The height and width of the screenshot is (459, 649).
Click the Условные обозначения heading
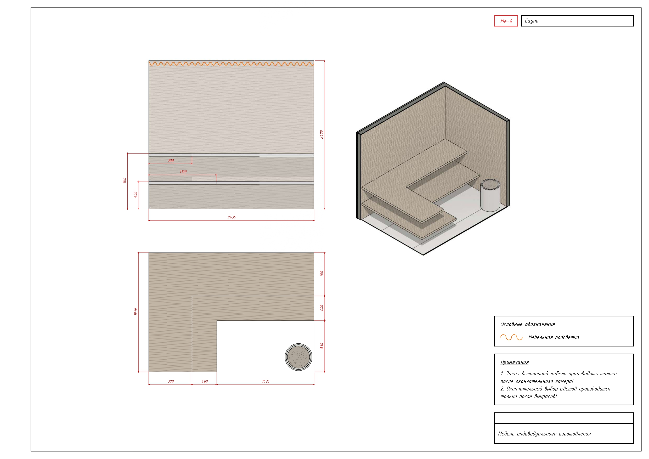pyautogui.click(x=527, y=324)
